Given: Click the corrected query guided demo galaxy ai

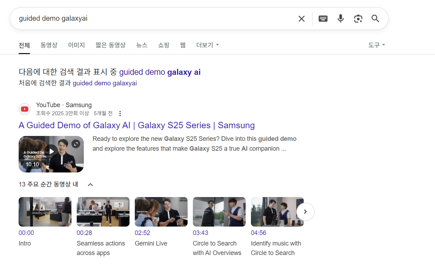Looking at the screenshot, I should point(160,72).
